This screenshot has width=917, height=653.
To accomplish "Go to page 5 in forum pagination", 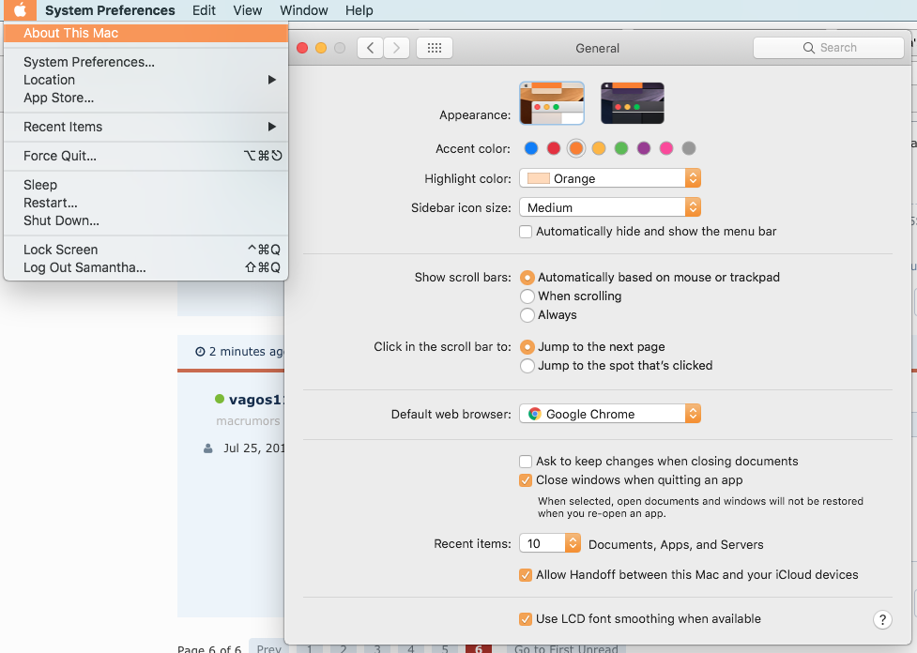I will pyautogui.click(x=445, y=648).
